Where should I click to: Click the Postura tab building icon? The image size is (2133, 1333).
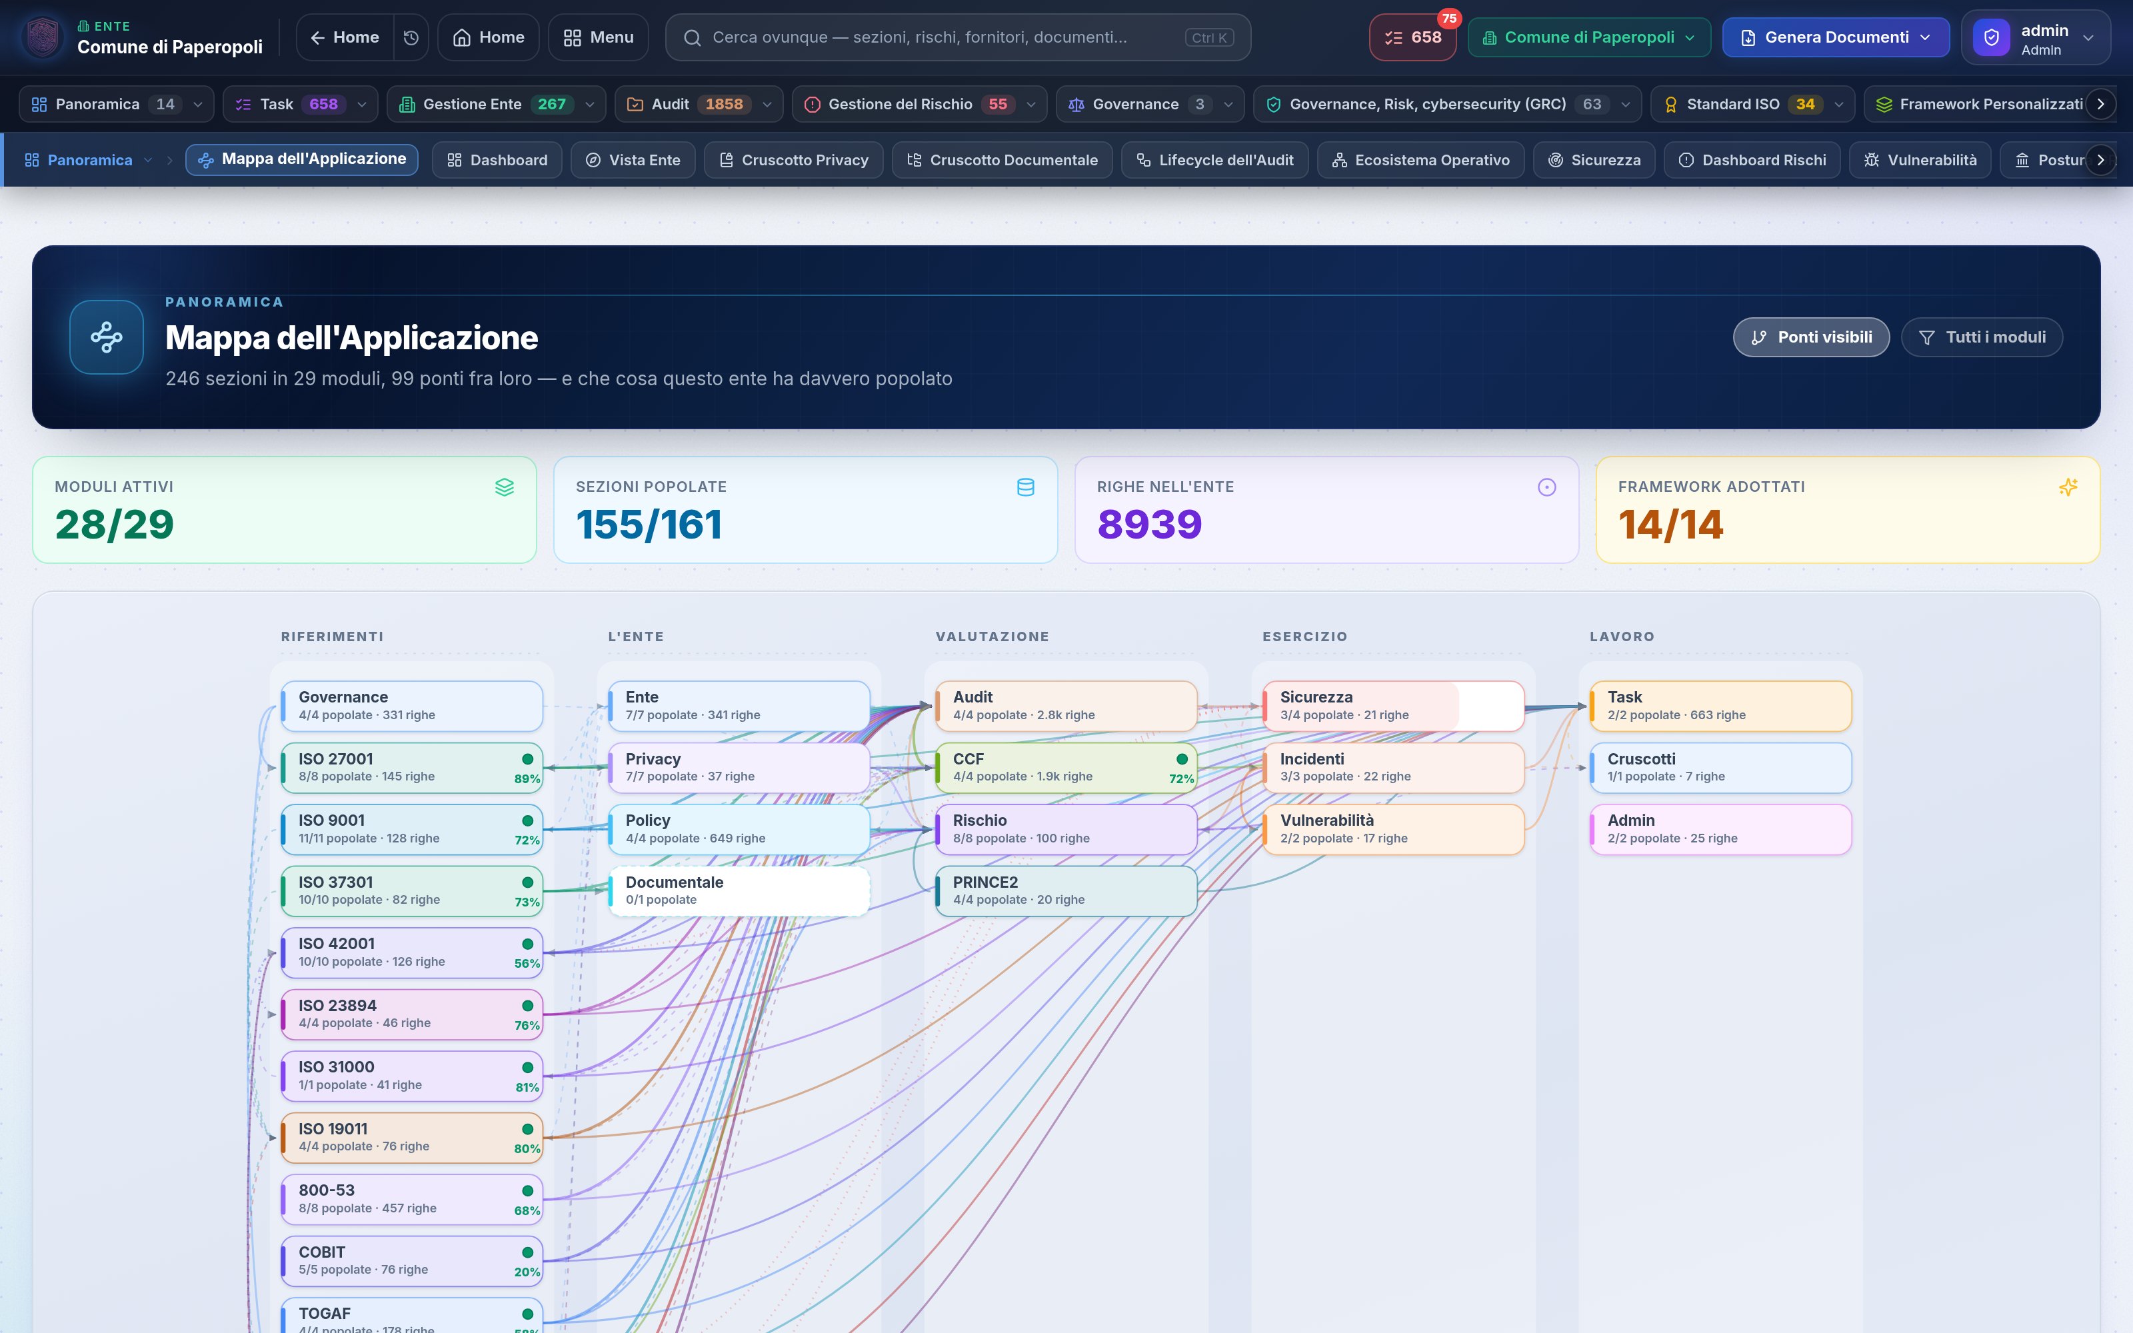(x=2022, y=159)
